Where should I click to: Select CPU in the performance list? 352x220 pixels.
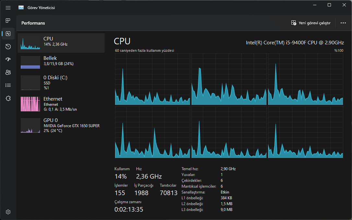tap(61, 43)
